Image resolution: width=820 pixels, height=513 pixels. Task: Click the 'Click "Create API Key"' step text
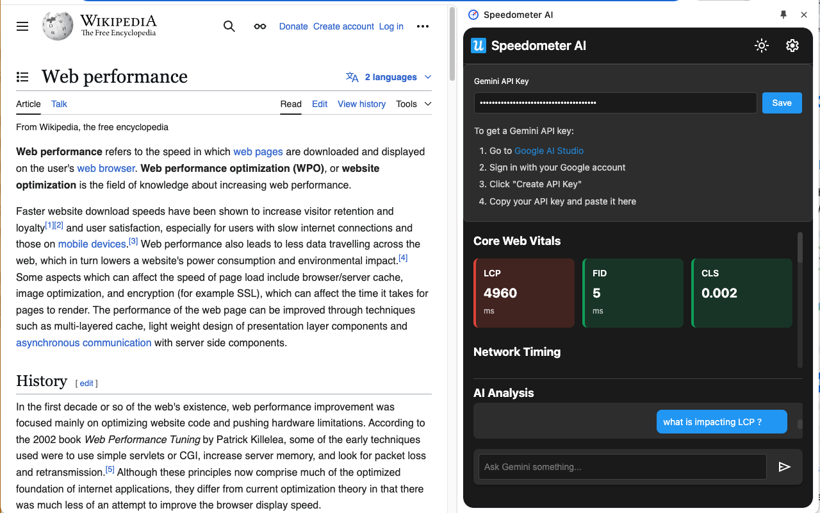[x=536, y=184]
